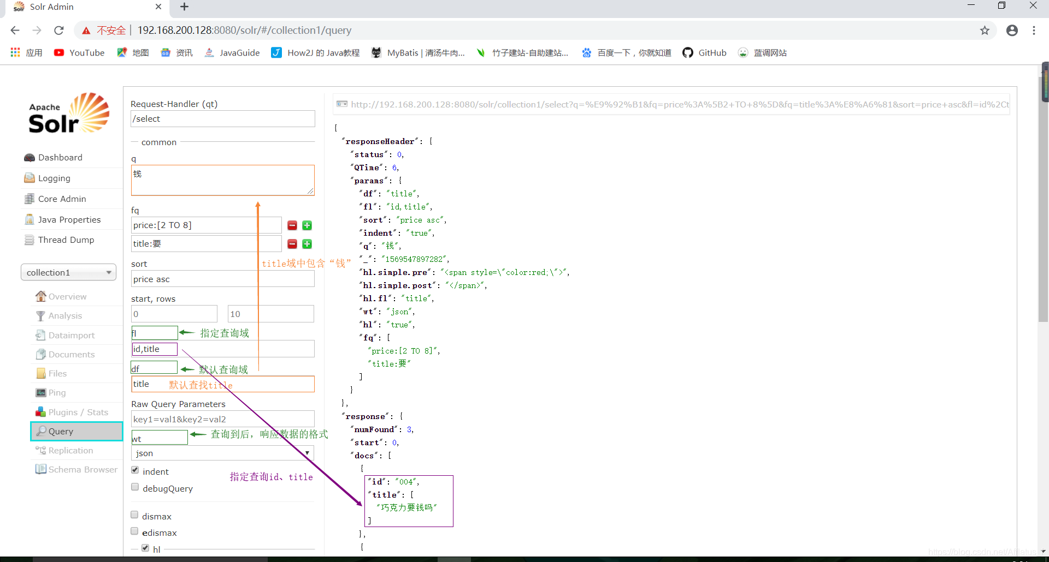Enable the debugQuery checkbox
Viewport: 1049px width, 562px height.
point(135,487)
